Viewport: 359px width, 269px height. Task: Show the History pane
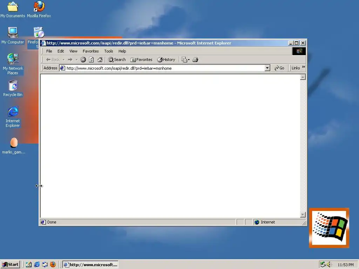coord(166,60)
